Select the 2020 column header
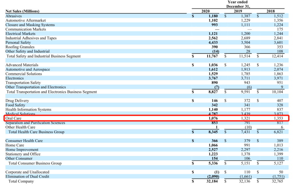Screen dimensions: 299x188 coord(205,11)
